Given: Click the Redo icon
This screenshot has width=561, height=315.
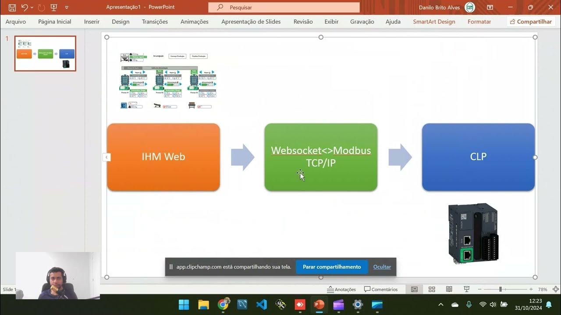Looking at the screenshot, I should pyautogui.click(x=42, y=7).
